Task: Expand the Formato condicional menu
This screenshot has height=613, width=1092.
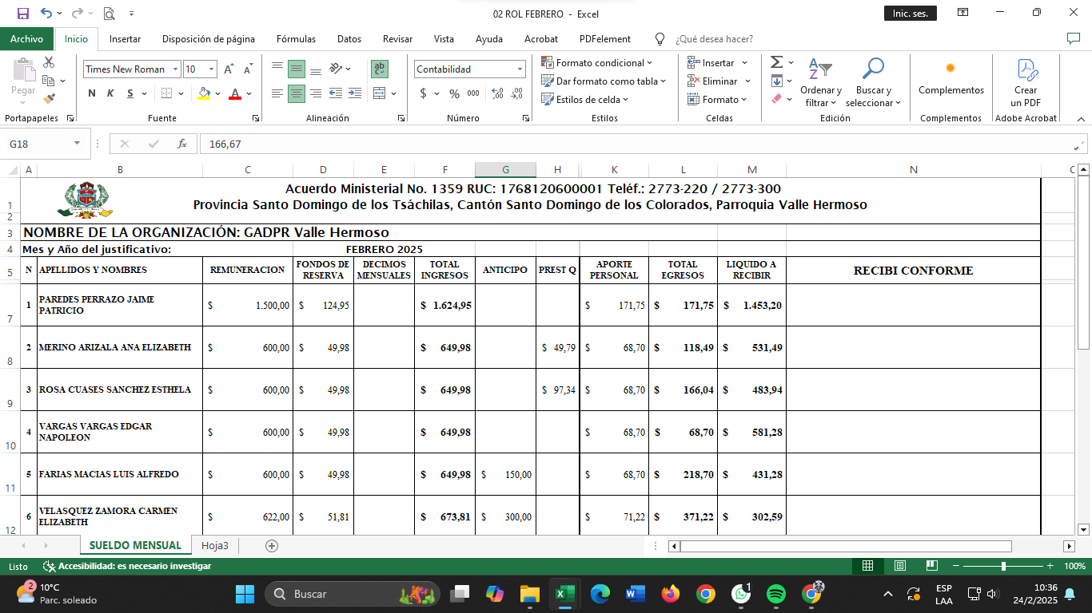Action: [597, 63]
